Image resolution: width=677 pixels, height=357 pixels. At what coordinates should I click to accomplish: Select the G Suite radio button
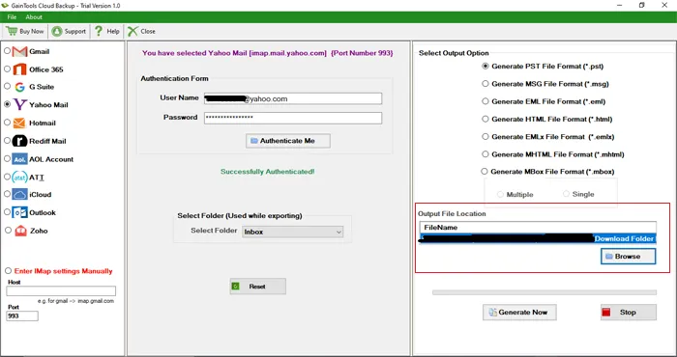point(8,86)
